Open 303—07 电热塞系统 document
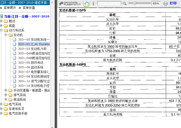Screen dimensions: 181x128 34,72
